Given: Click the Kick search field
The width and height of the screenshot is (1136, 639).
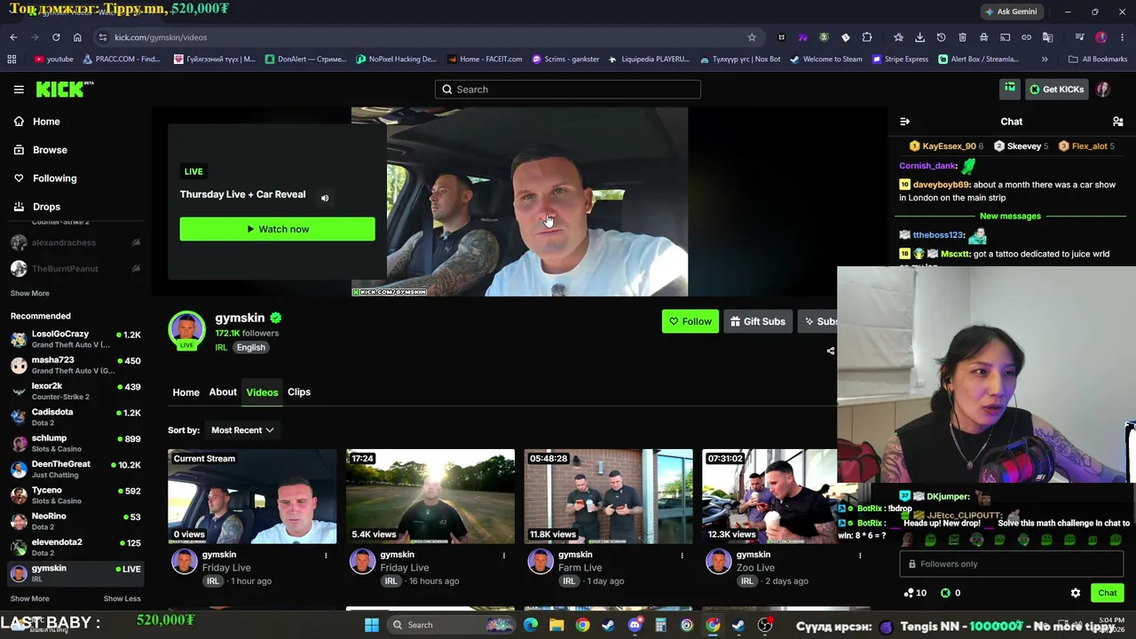Looking at the screenshot, I should [568, 90].
